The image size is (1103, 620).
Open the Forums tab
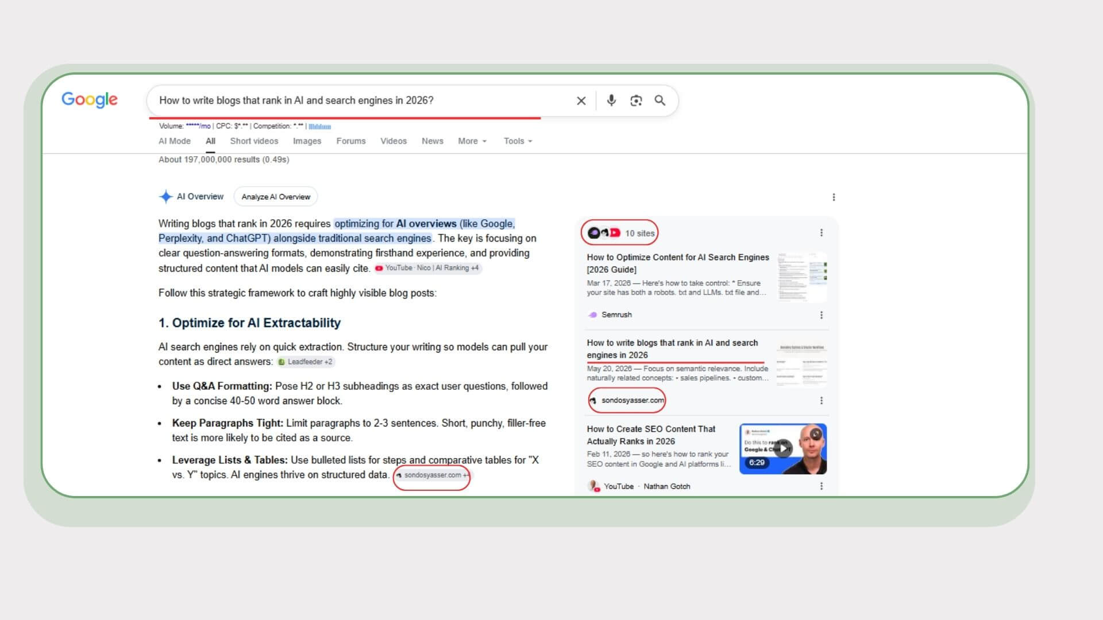[351, 141]
